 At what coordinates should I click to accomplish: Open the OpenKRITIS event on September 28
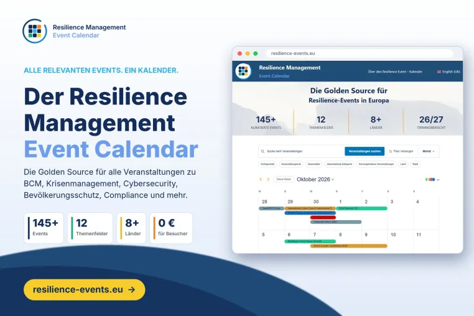(x=271, y=208)
